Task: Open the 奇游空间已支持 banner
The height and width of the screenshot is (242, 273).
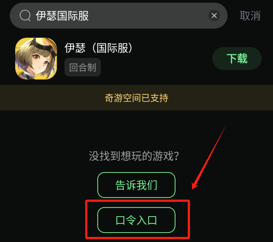Action: tap(136, 98)
